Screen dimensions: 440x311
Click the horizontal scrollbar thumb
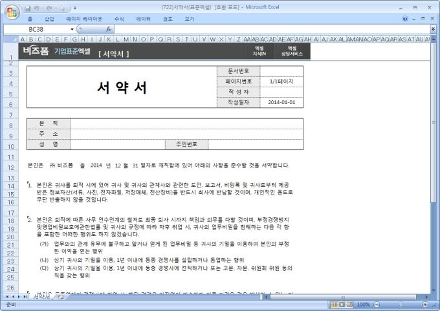[x=343, y=297]
